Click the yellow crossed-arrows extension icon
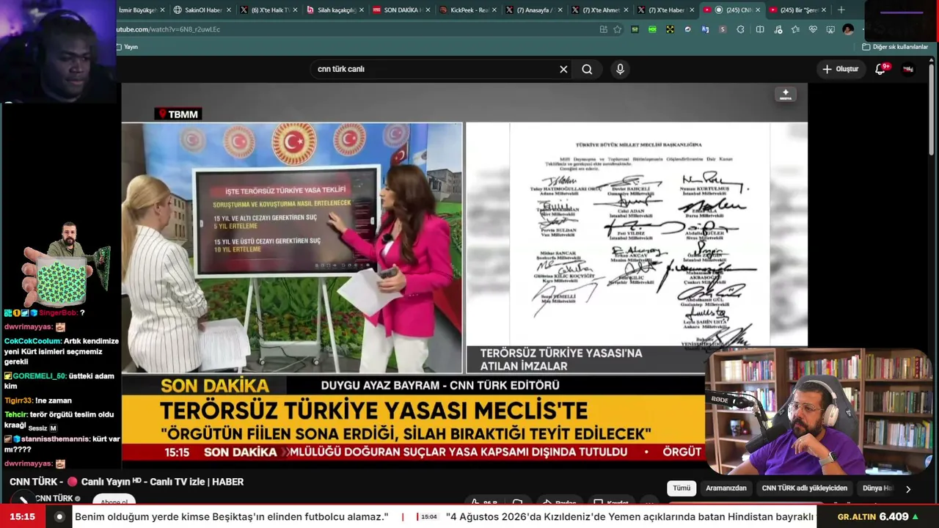The width and height of the screenshot is (939, 528). pyautogui.click(x=670, y=29)
